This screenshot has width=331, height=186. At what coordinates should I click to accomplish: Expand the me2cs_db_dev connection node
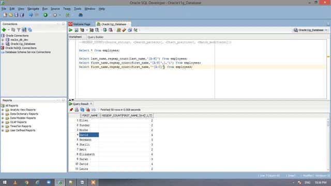[x=3, y=40]
